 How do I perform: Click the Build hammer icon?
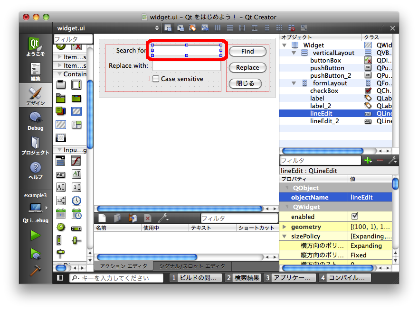35,271
